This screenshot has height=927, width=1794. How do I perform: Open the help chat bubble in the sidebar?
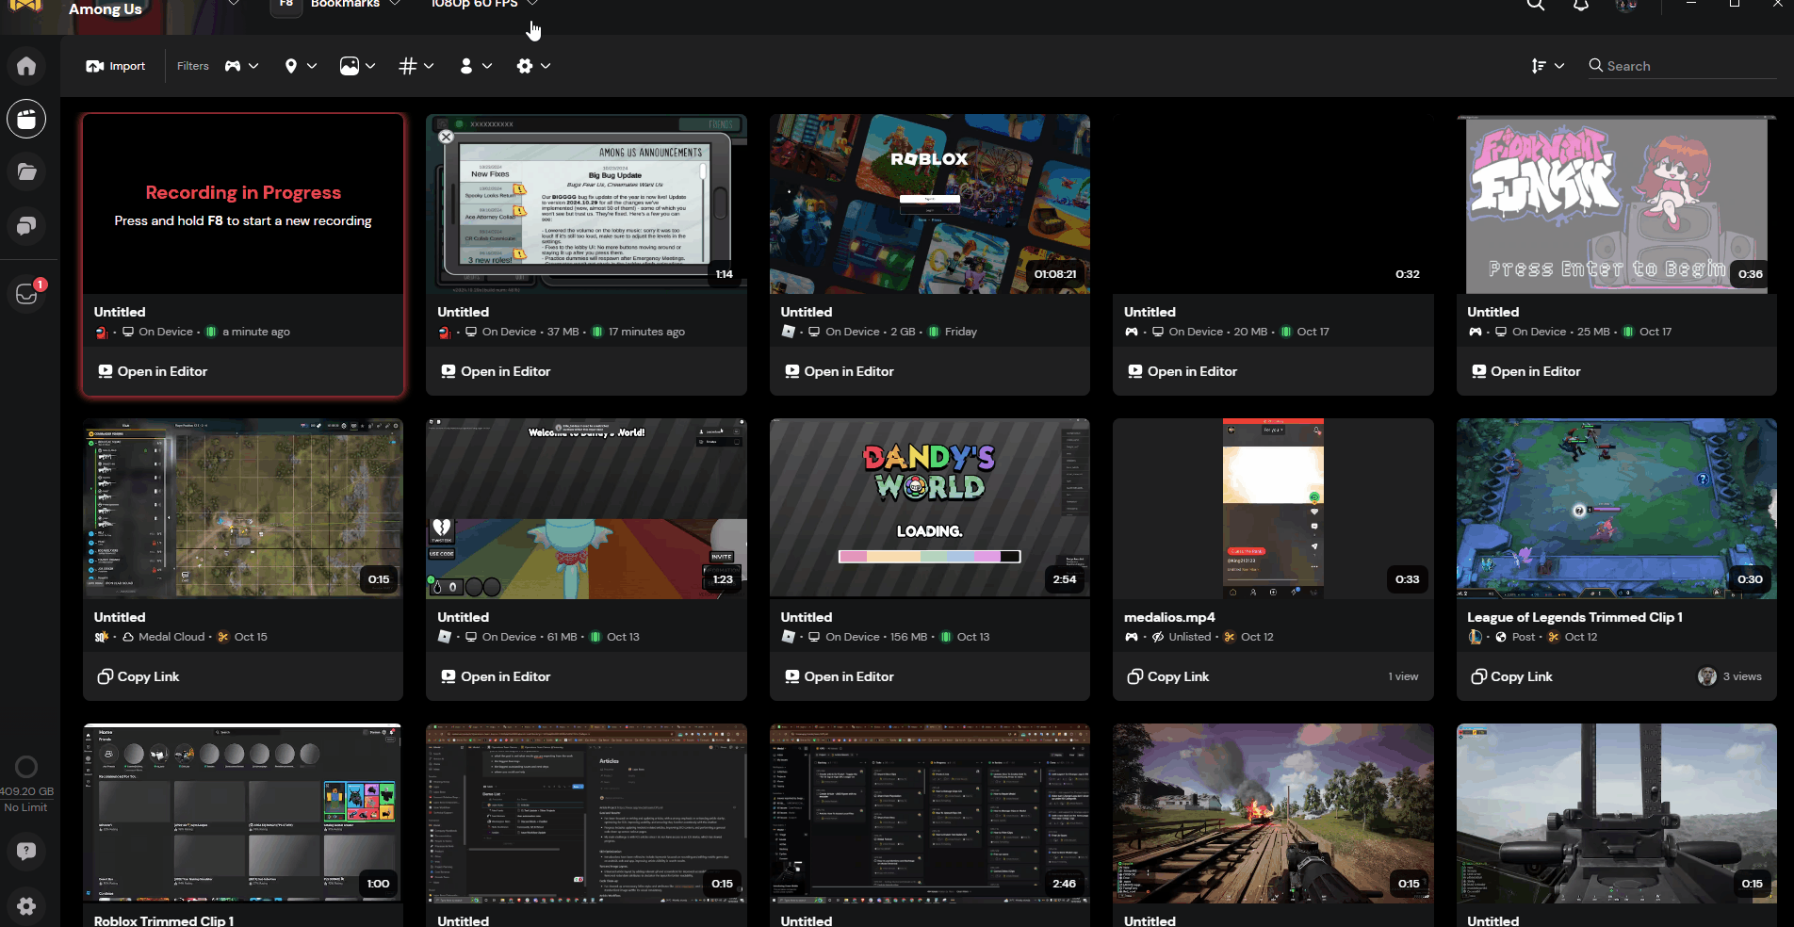pos(26,852)
